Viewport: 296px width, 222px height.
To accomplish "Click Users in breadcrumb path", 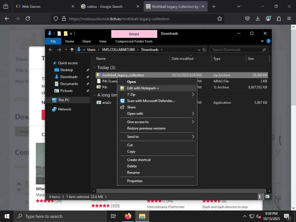I will [91, 50].
